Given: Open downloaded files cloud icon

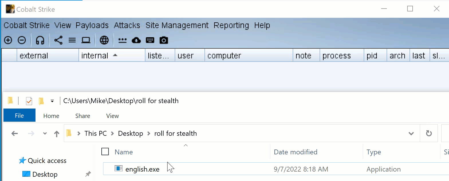Looking at the screenshot, I should (136, 40).
